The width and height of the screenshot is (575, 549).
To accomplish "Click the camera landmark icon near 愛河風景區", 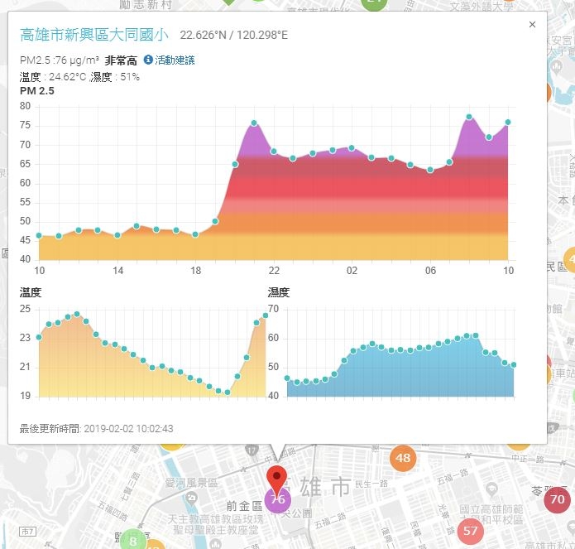I will pyautogui.click(x=191, y=498).
